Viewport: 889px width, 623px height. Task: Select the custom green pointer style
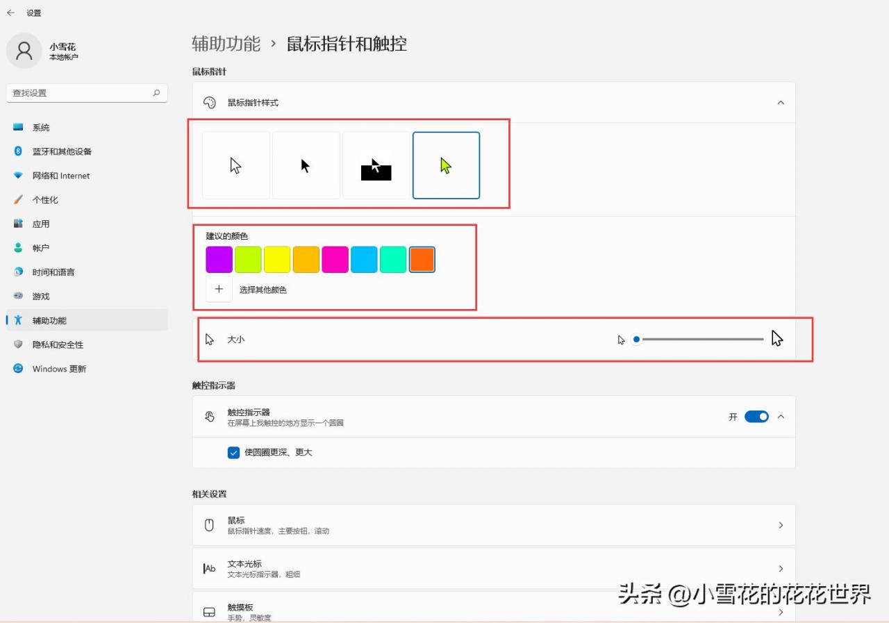(446, 165)
